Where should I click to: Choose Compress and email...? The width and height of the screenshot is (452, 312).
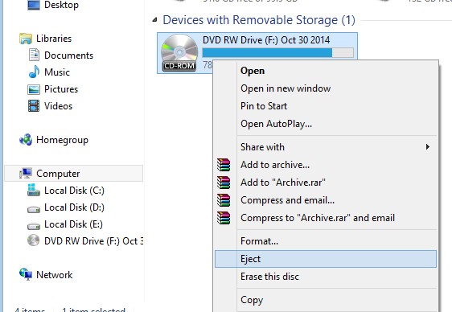tap(326, 200)
